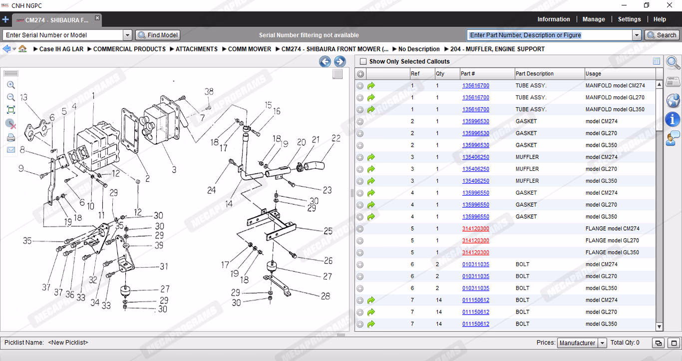Click the zoom out magnifier icon
This screenshot has height=361, width=682.
10,97
